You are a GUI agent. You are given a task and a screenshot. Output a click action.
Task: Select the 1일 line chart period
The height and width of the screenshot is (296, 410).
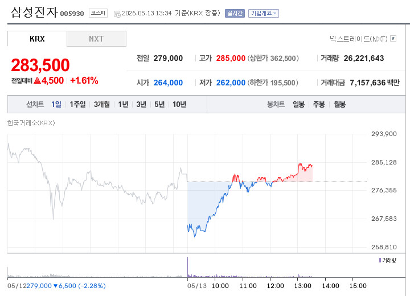coord(56,104)
